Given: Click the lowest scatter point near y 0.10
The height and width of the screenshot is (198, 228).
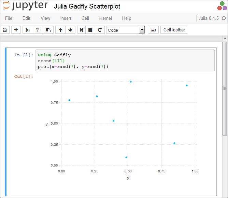Looking at the screenshot, I should coord(126,157).
